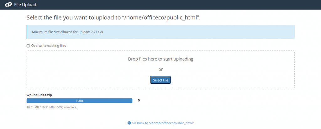Click the back arrow circle icon

click(129, 123)
